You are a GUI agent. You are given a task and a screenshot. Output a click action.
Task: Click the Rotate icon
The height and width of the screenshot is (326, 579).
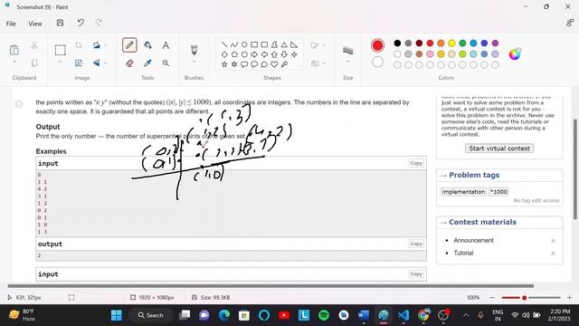(x=97, y=45)
